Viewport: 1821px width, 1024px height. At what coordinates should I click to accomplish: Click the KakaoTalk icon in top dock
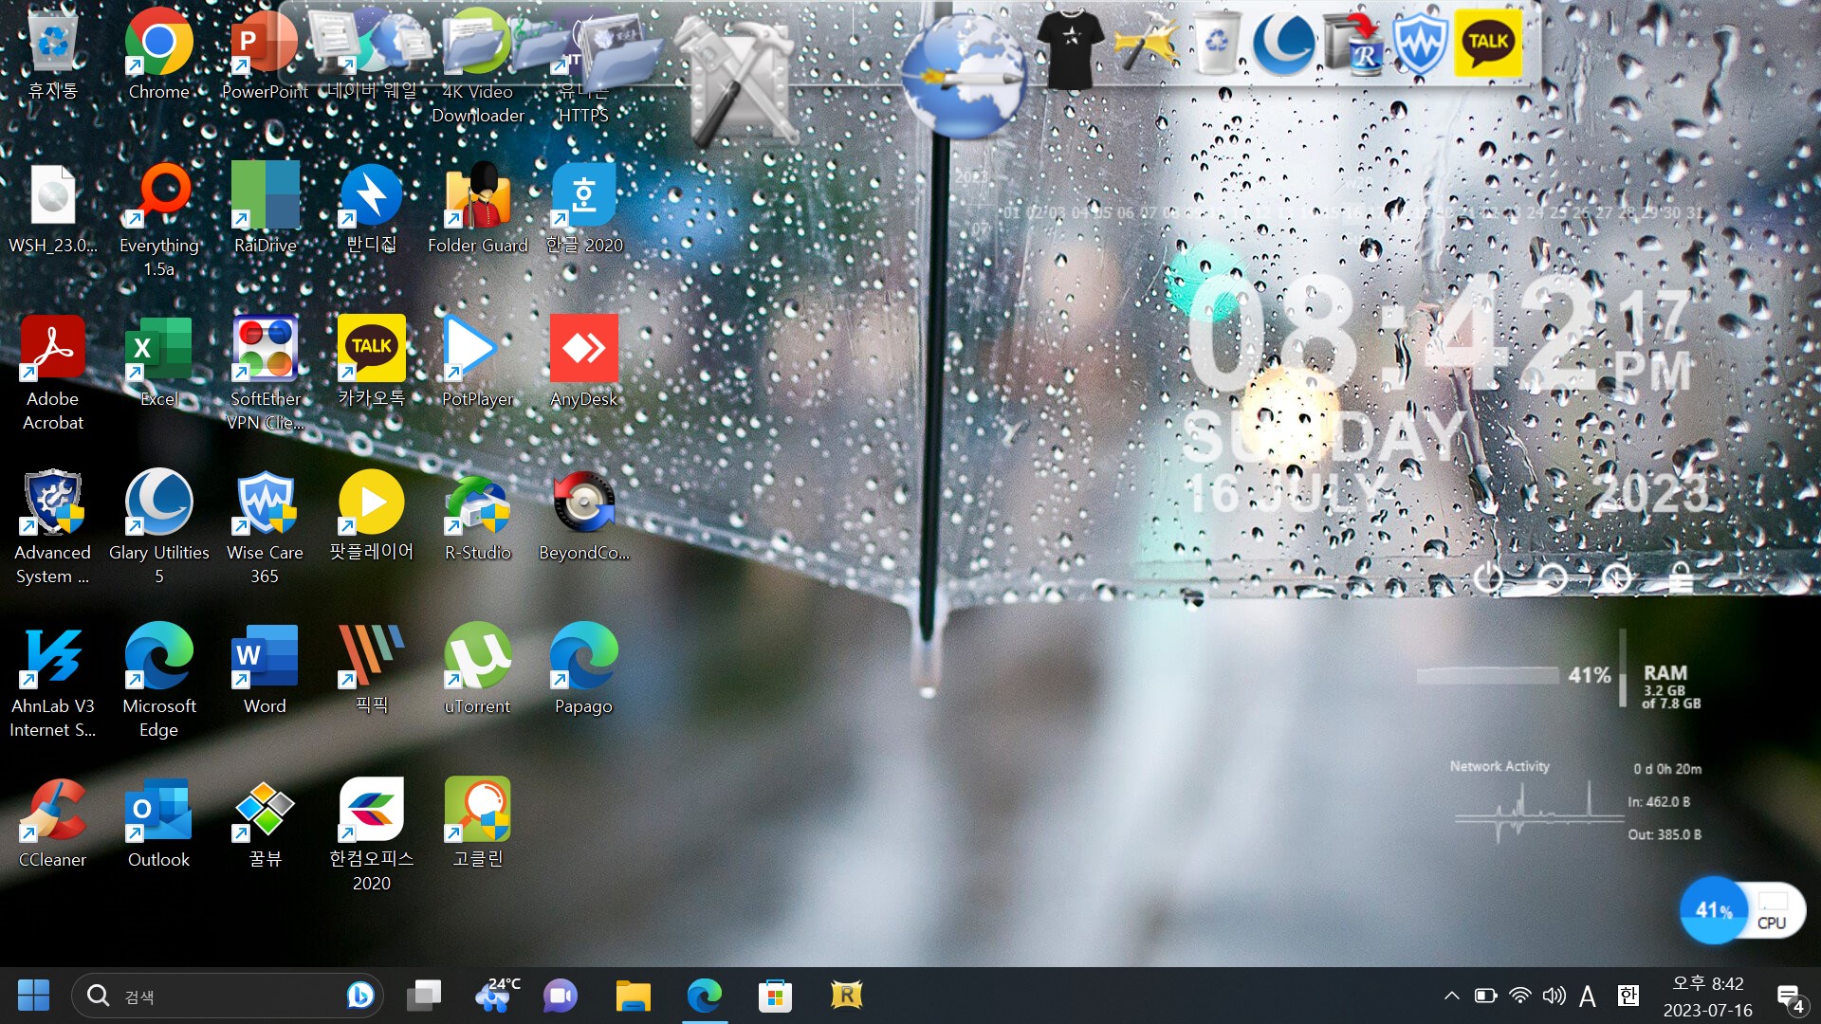pyautogui.click(x=1487, y=42)
